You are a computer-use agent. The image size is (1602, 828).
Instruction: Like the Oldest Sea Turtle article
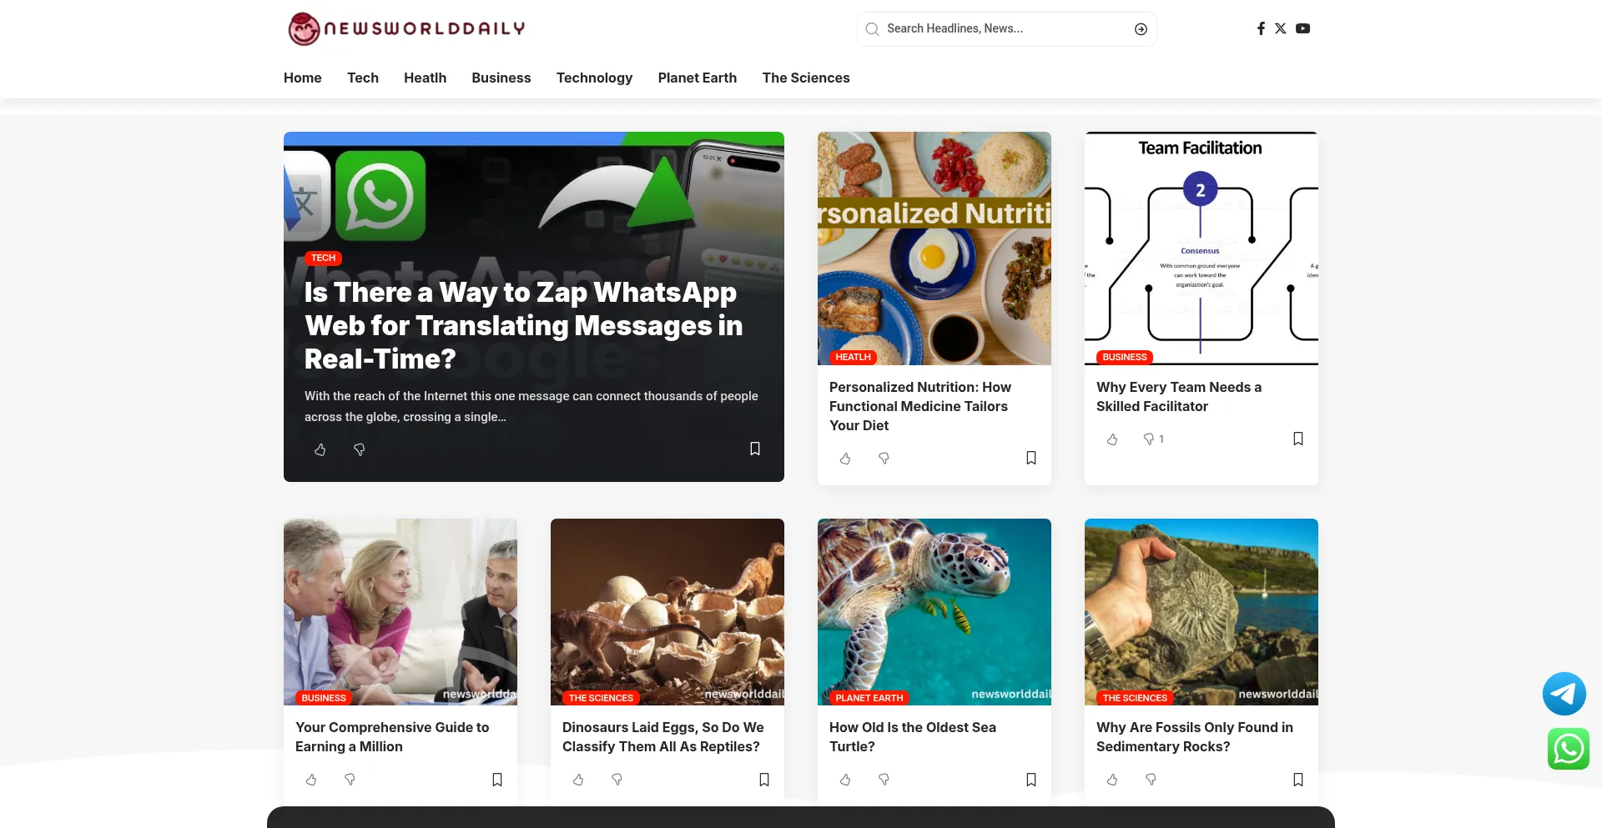(845, 780)
